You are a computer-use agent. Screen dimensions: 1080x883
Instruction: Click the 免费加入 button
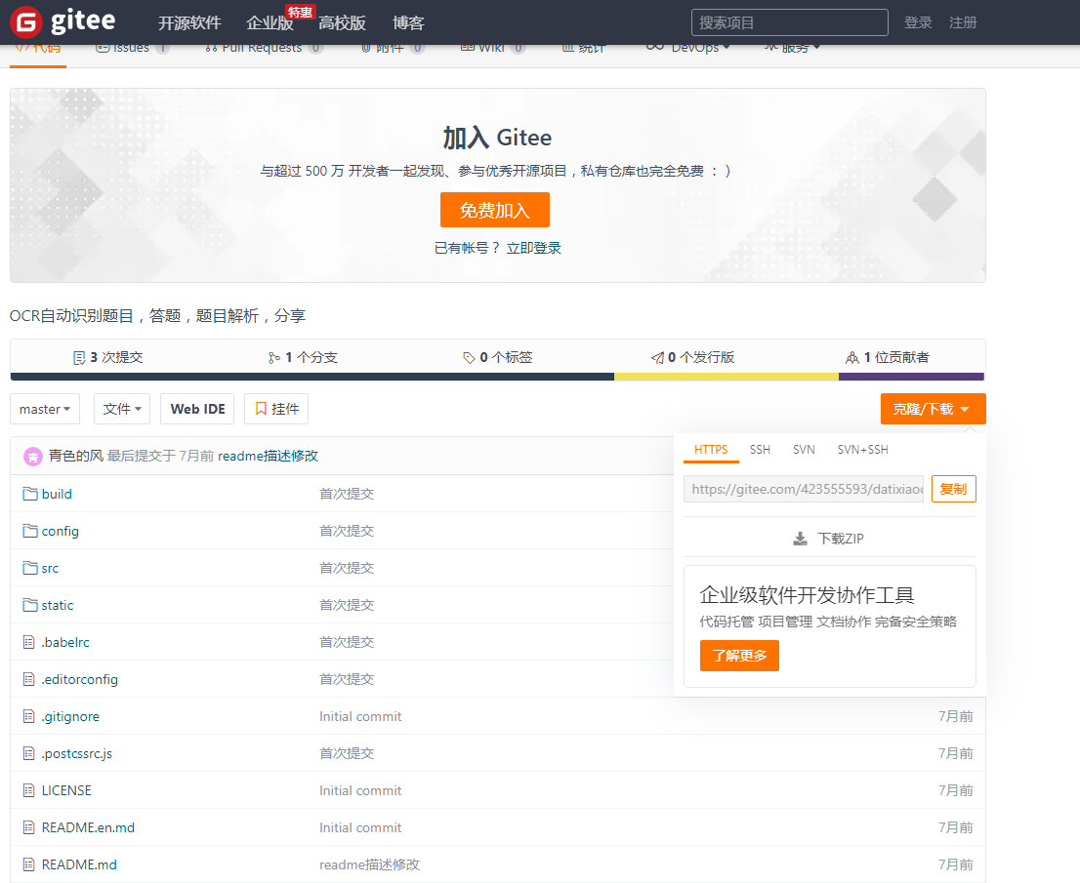[494, 209]
